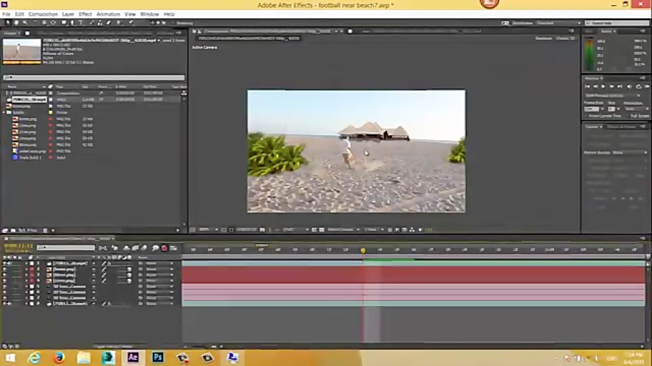Image resolution: width=652 pixels, height=366 pixels.
Task: Select the Hand tool
Action: point(16,23)
